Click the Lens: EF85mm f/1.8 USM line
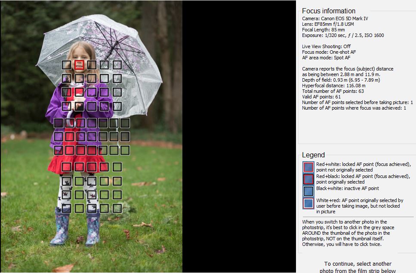The height and width of the screenshot is (273, 416). pos(328,24)
